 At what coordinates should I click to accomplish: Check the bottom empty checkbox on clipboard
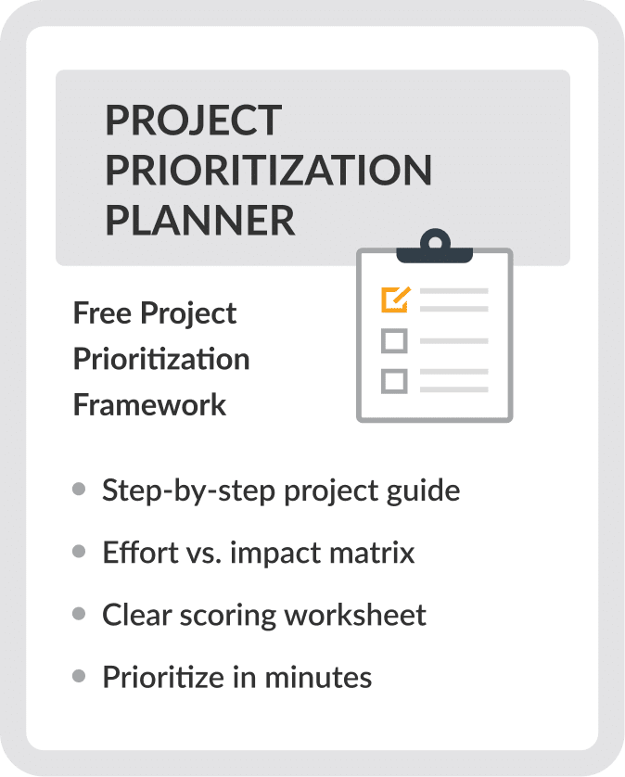pos(394,380)
